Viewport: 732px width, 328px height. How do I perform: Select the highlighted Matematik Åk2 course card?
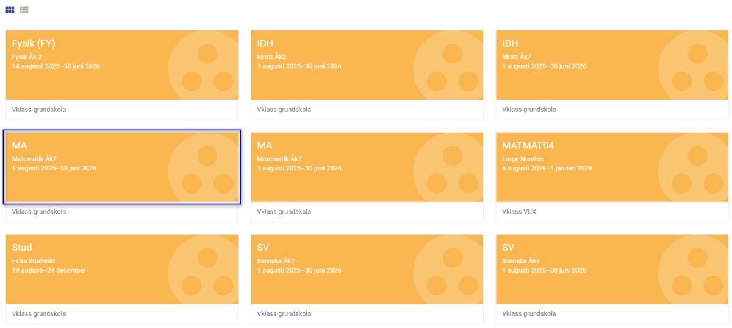pyautogui.click(x=91, y=176)
